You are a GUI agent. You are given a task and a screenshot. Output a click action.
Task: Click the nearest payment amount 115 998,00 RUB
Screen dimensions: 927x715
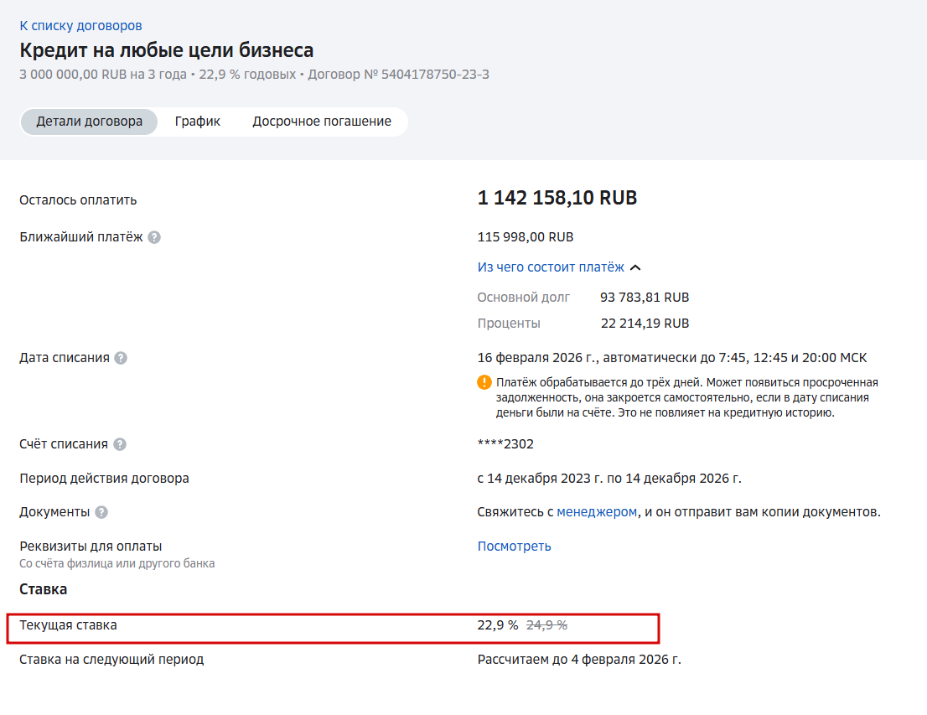526,237
